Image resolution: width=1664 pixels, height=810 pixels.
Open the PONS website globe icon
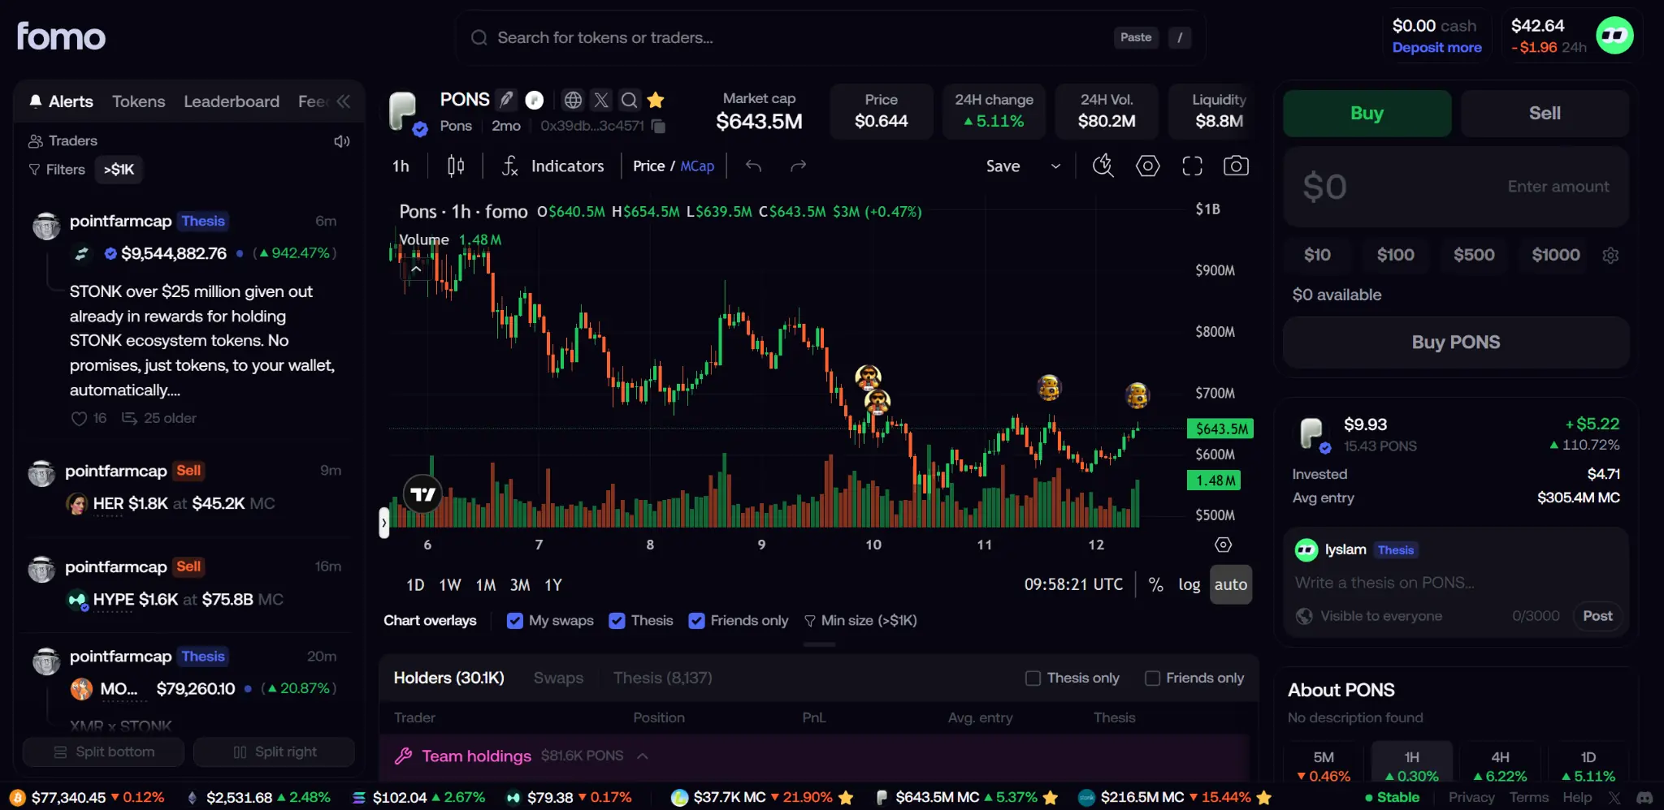click(x=573, y=100)
